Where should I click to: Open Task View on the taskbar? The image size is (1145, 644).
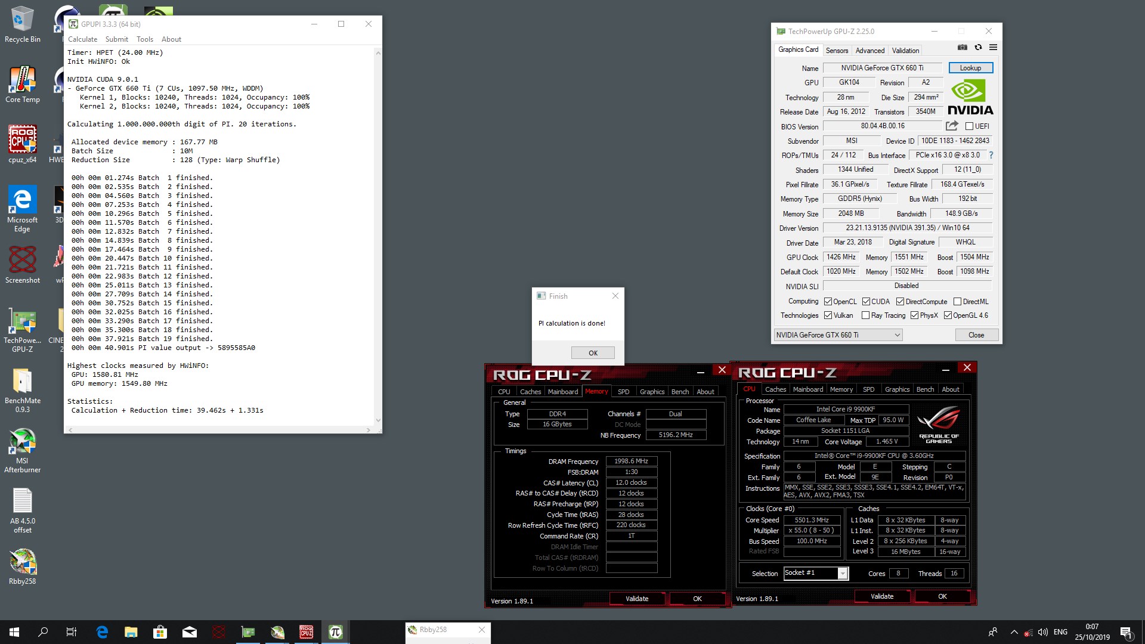point(72,632)
